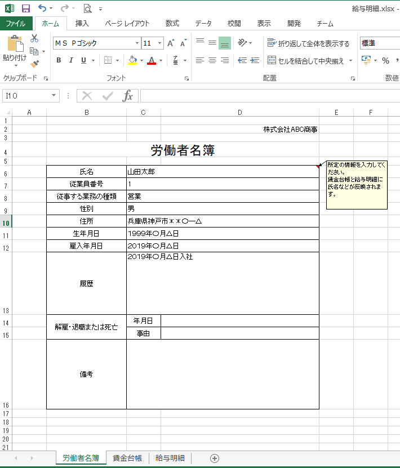This screenshot has width=400, height=468.
Task: Click the Paste (貼り付け) icon
Action: point(15,44)
